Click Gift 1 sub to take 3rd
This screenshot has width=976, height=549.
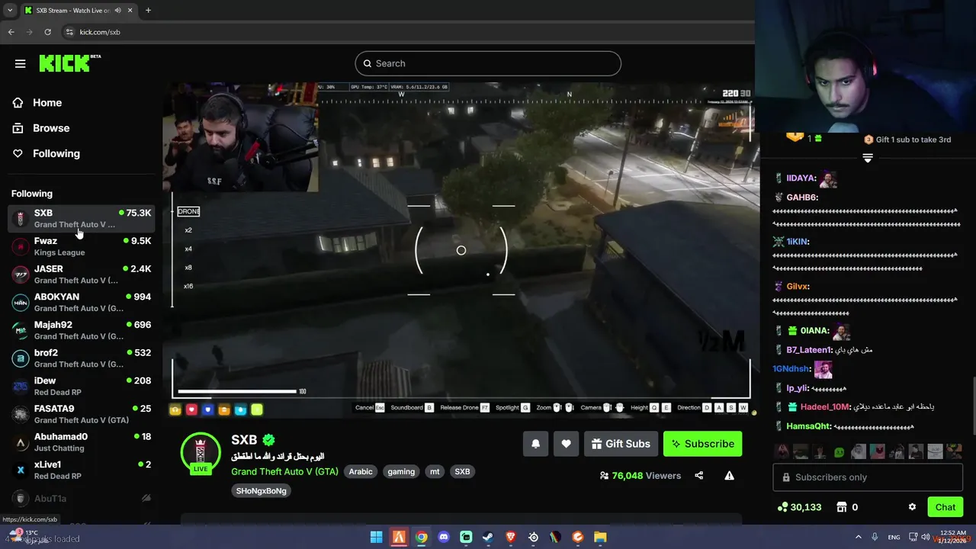pyautogui.click(x=907, y=140)
